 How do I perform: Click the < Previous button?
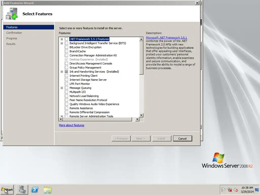(121, 139)
